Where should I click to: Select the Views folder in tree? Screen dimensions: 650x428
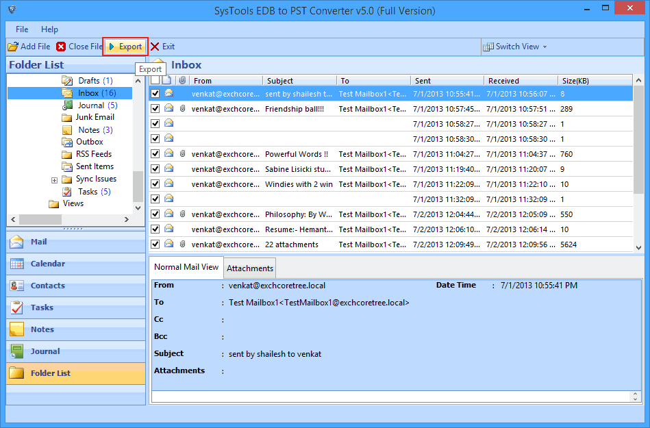pyautogui.click(x=73, y=203)
